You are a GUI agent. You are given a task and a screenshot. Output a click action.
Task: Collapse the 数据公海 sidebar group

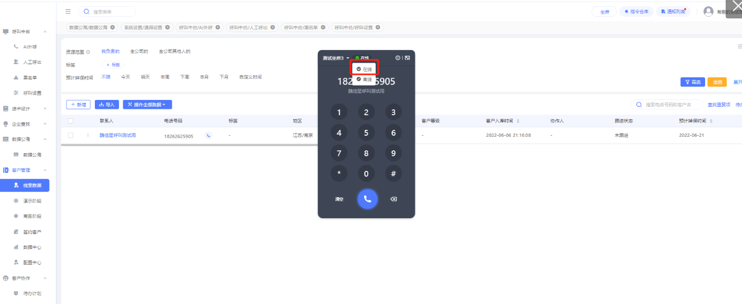tap(45, 139)
